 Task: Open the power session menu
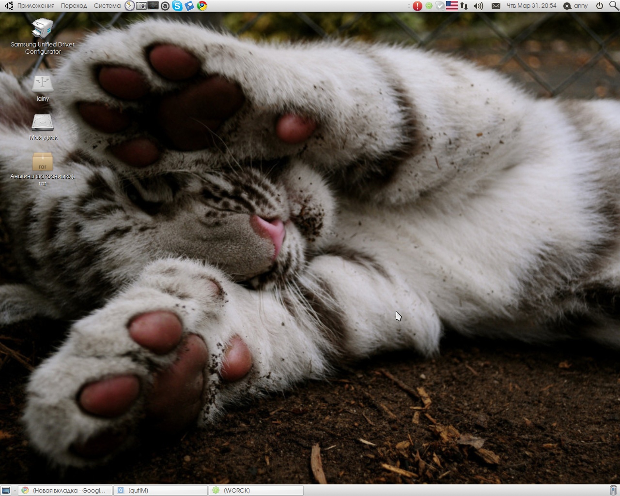[x=600, y=6]
